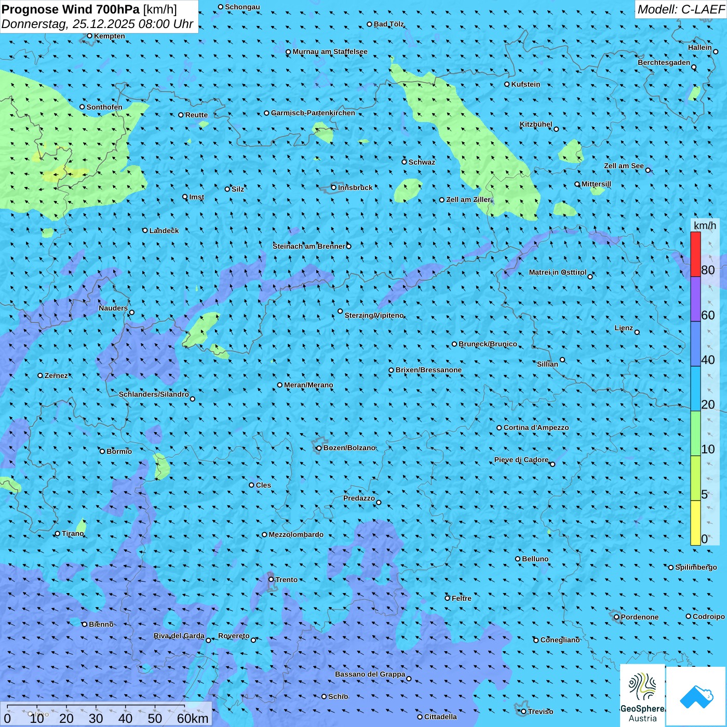This screenshot has width=727, height=727.
Task: Click the 'Bormio' label
Action: pyautogui.click(x=119, y=451)
